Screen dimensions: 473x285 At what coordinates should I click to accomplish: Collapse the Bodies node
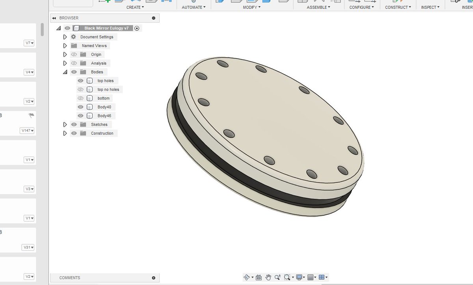65,72
